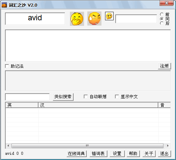Click the horizontal scrollbar left arrow
Screen dimensions: 176x160
[x=8, y=146]
